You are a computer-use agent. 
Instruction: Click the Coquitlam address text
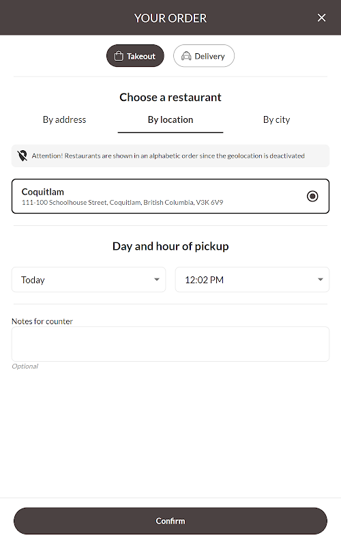[122, 203]
